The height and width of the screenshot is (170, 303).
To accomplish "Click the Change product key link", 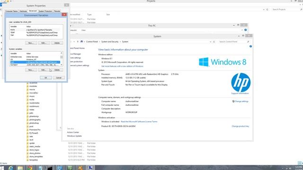I will pos(241,126).
